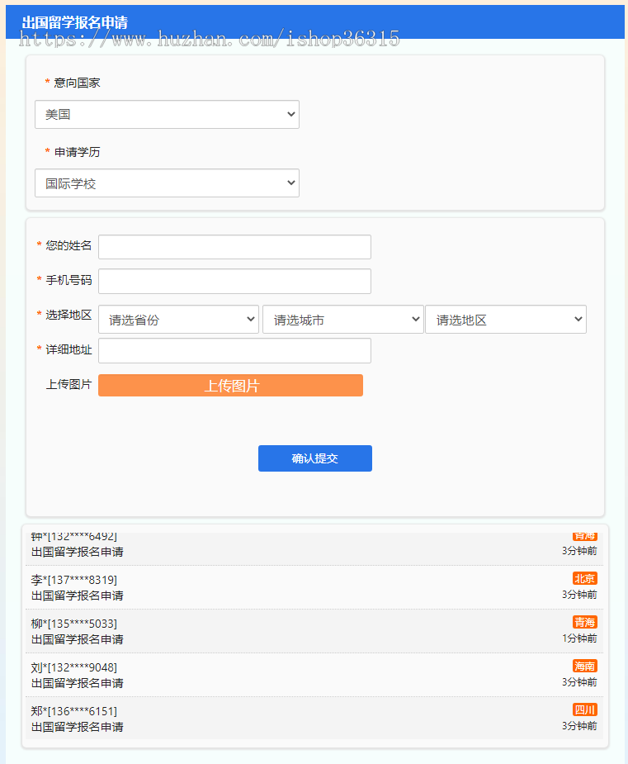This screenshot has height=764, width=628.
Task: Click the 您的姓名 label
Action: (68, 245)
